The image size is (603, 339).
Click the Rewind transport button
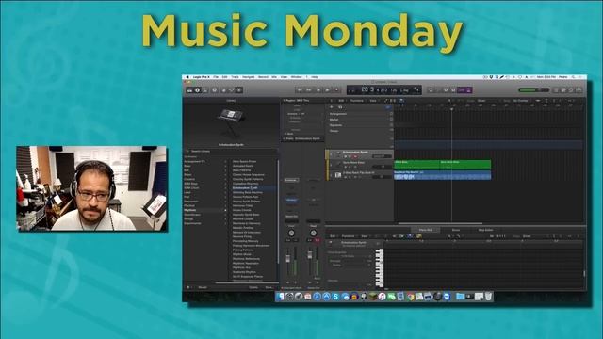[x=300, y=90]
